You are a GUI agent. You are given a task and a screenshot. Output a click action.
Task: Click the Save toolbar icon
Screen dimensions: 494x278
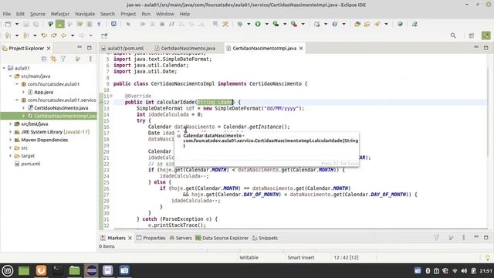(26, 24)
